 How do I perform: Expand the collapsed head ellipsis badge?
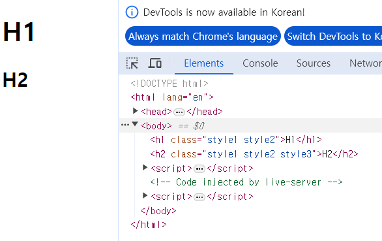[179, 112]
